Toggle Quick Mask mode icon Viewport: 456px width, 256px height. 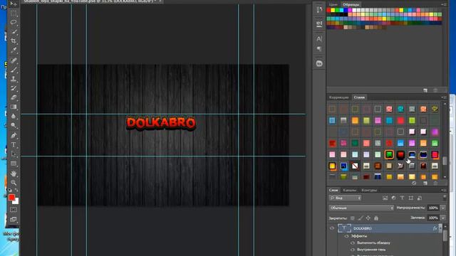click(x=14, y=210)
